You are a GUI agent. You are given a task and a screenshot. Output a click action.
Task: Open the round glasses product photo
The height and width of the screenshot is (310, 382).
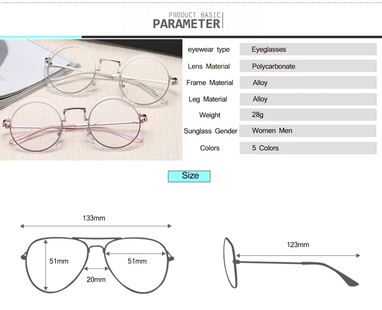pos(91,100)
